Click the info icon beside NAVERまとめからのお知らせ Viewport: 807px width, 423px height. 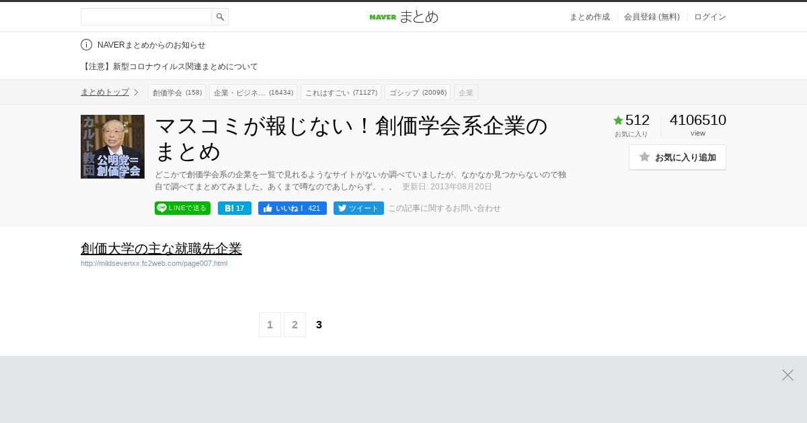86,45
